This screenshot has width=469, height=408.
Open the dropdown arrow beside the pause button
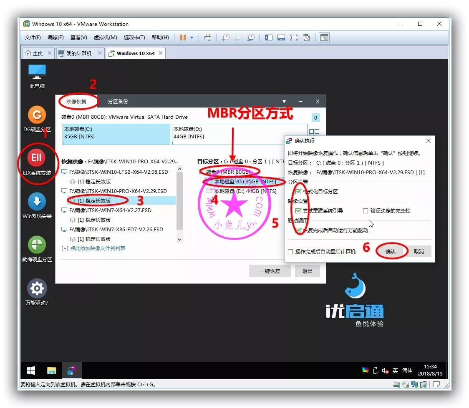pyautogui.click(x=192, y=38)
